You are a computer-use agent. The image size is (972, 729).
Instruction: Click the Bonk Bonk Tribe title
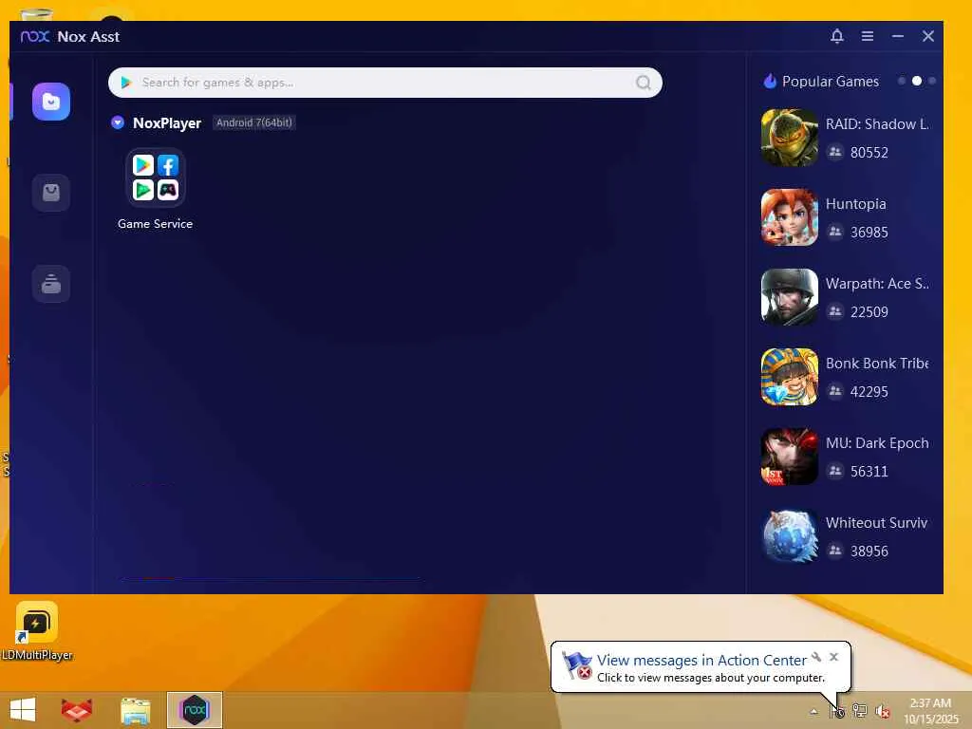coord(877,364)
